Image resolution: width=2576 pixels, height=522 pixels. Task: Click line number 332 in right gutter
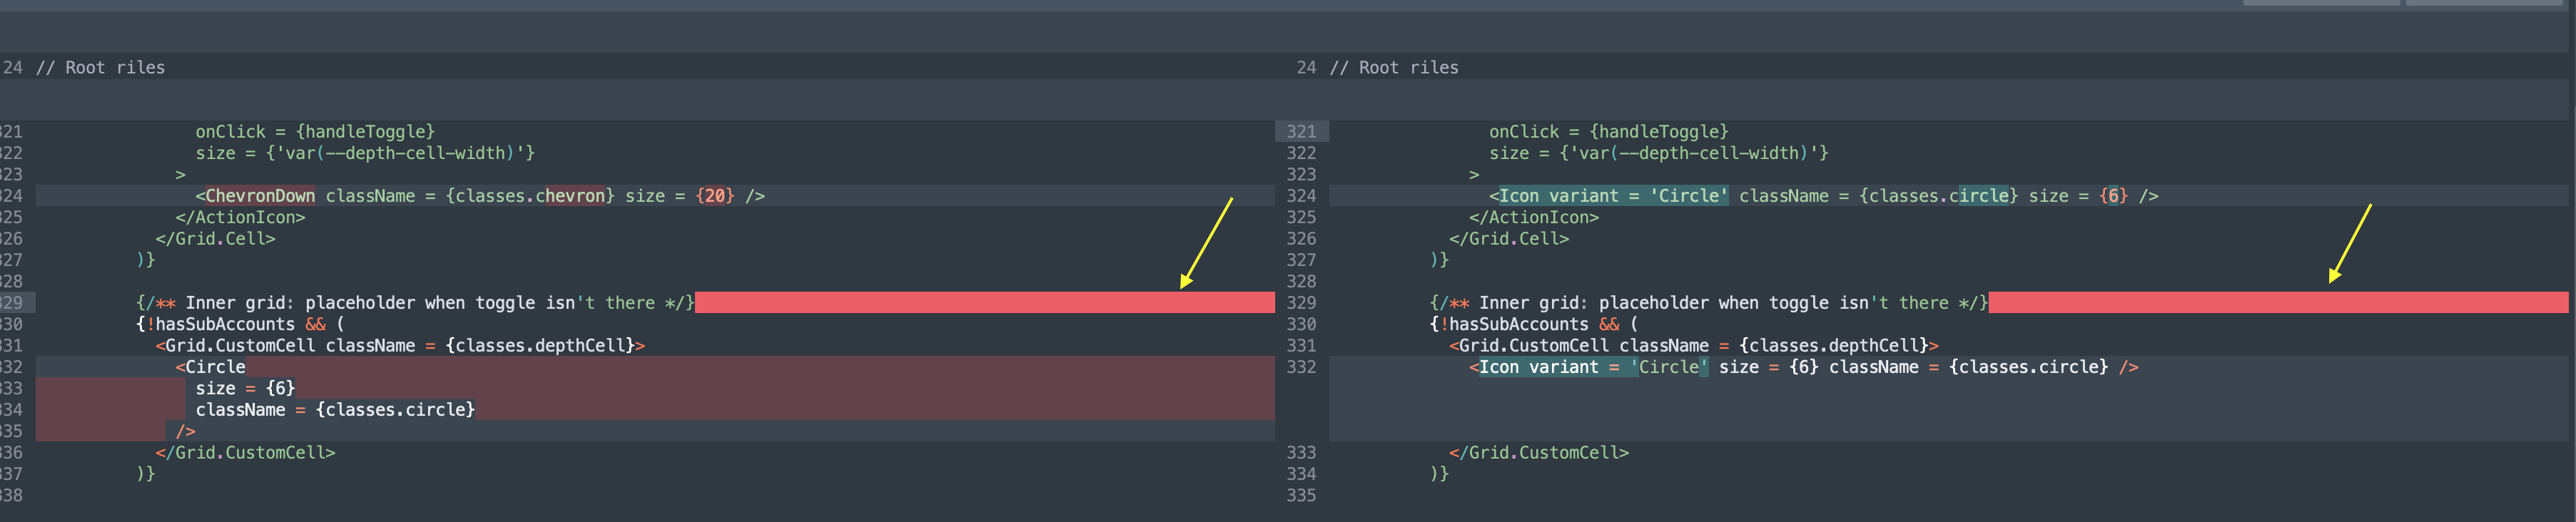[1301, 367]
